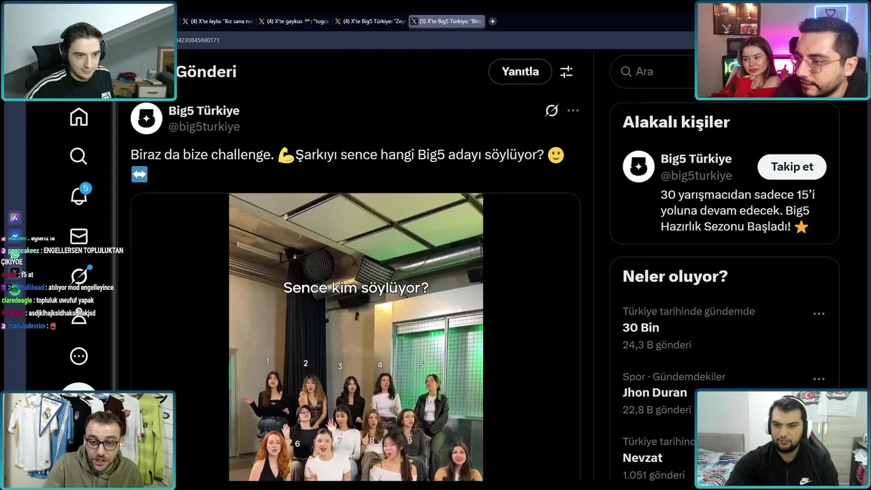
Task: Play the 'Sence kim söylüyor?' video
Action: click(356, 337)
